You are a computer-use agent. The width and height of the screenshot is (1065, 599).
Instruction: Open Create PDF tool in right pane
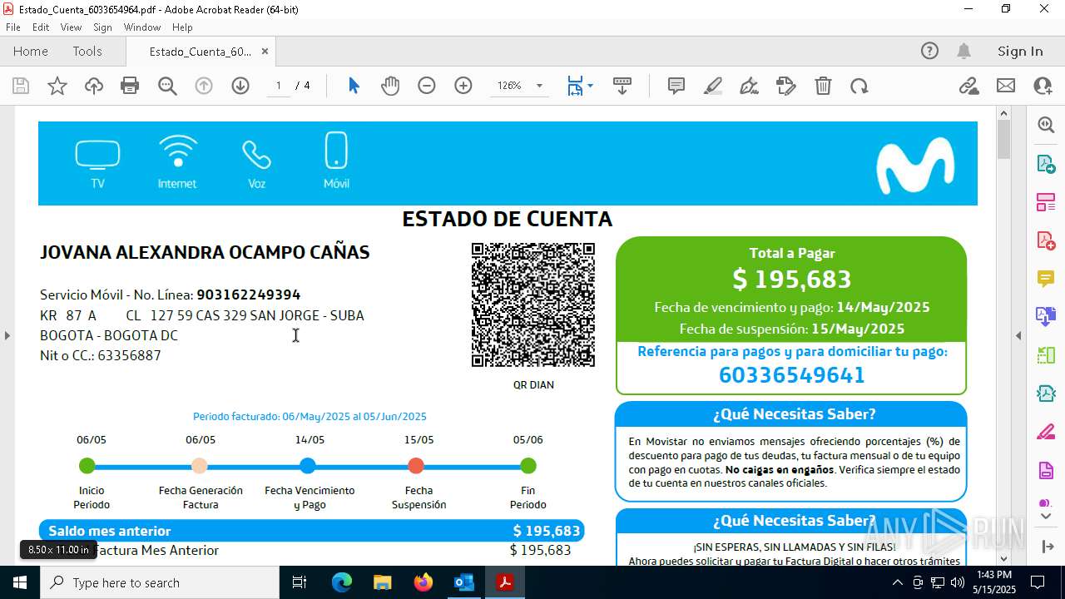1046,240
